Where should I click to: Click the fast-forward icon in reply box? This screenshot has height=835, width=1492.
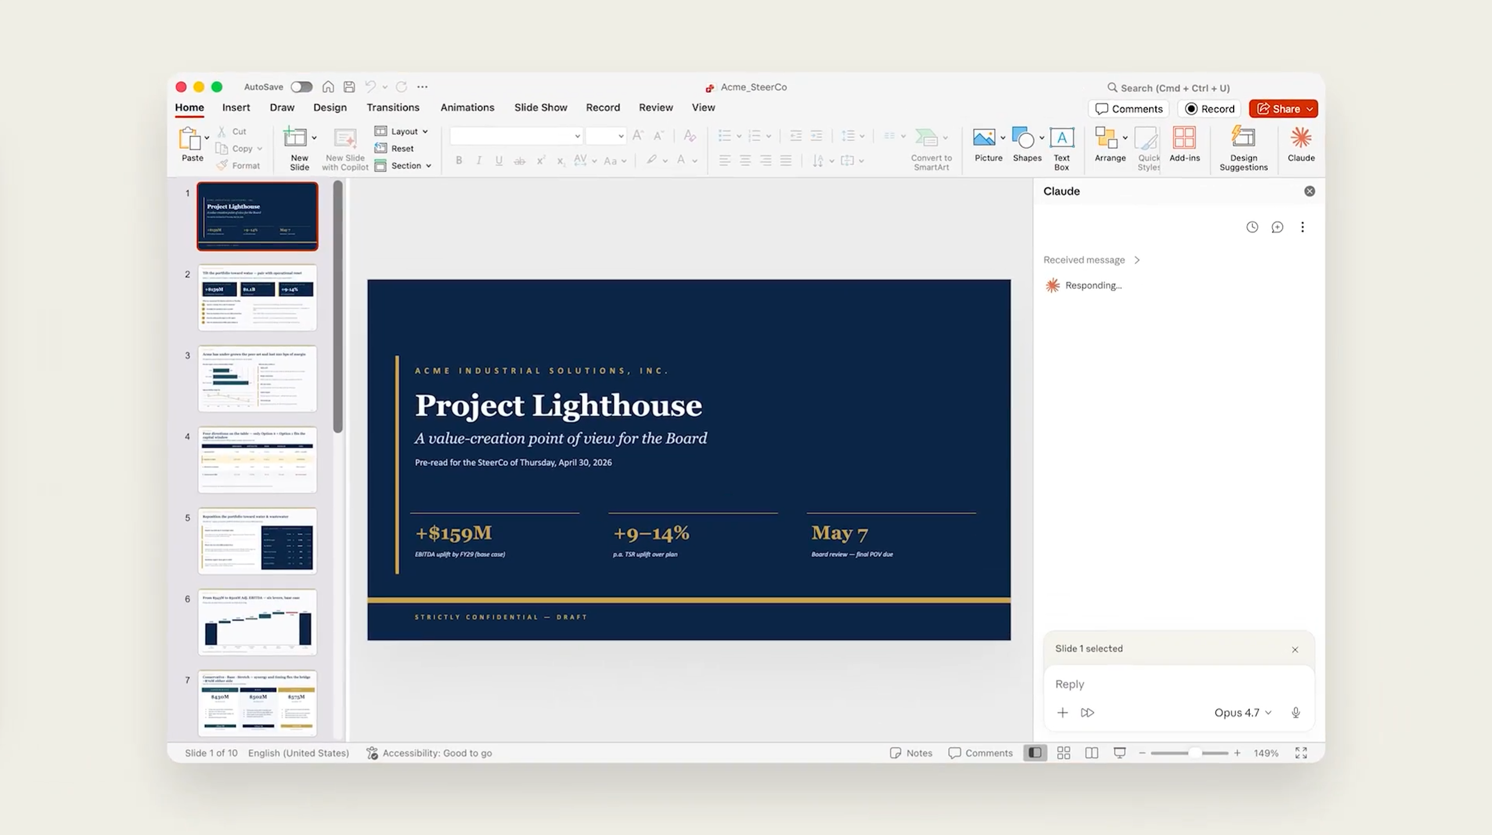tap(1087, 713)
